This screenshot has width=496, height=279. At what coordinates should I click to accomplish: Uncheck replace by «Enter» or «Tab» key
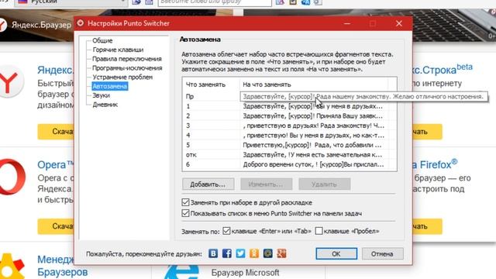226,231
